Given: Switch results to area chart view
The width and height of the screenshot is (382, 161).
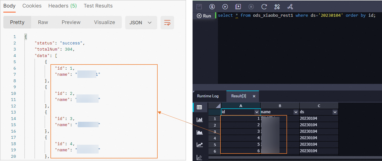Looking at the screenshot, I should click(x=200, y=132).
